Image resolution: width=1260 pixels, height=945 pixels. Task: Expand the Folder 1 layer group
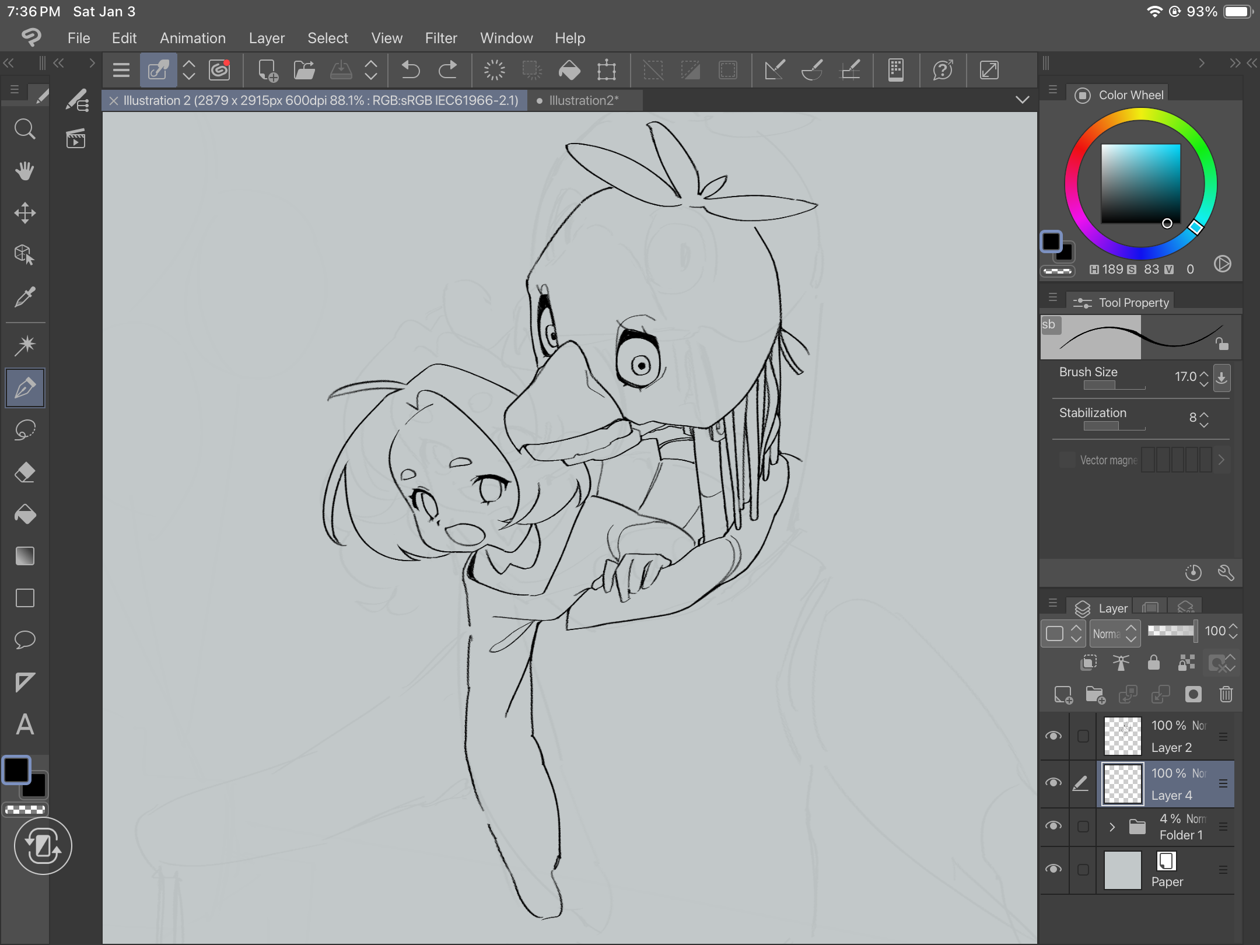1112,827
